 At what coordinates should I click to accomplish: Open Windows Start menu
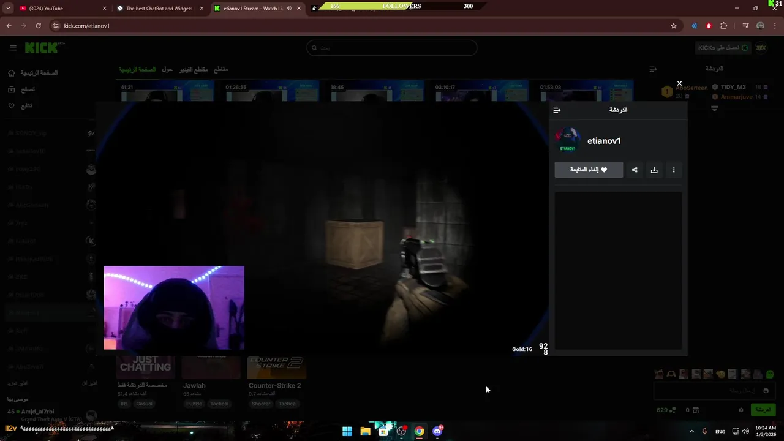coord(347,431)
